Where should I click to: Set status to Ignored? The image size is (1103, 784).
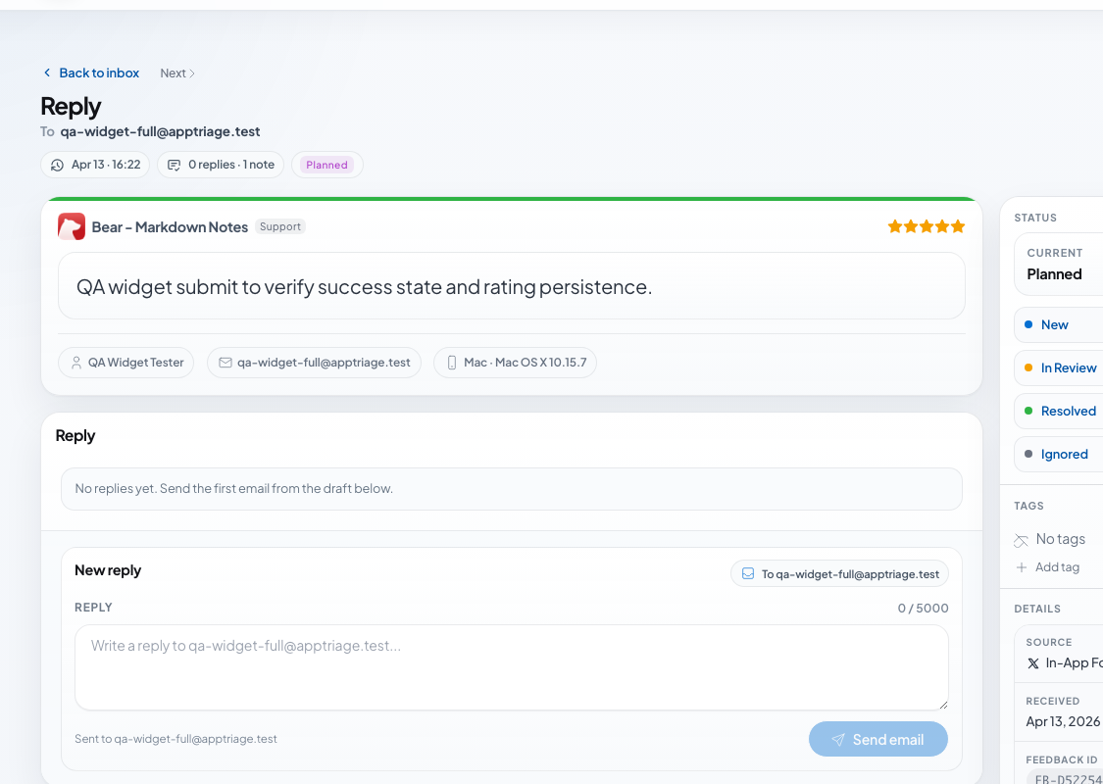(1059, 454)
